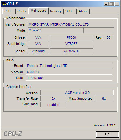This screenshot has width=121, height=140.
Task: Click the Transfer Rate 8x value
Action: pos(53,98)
